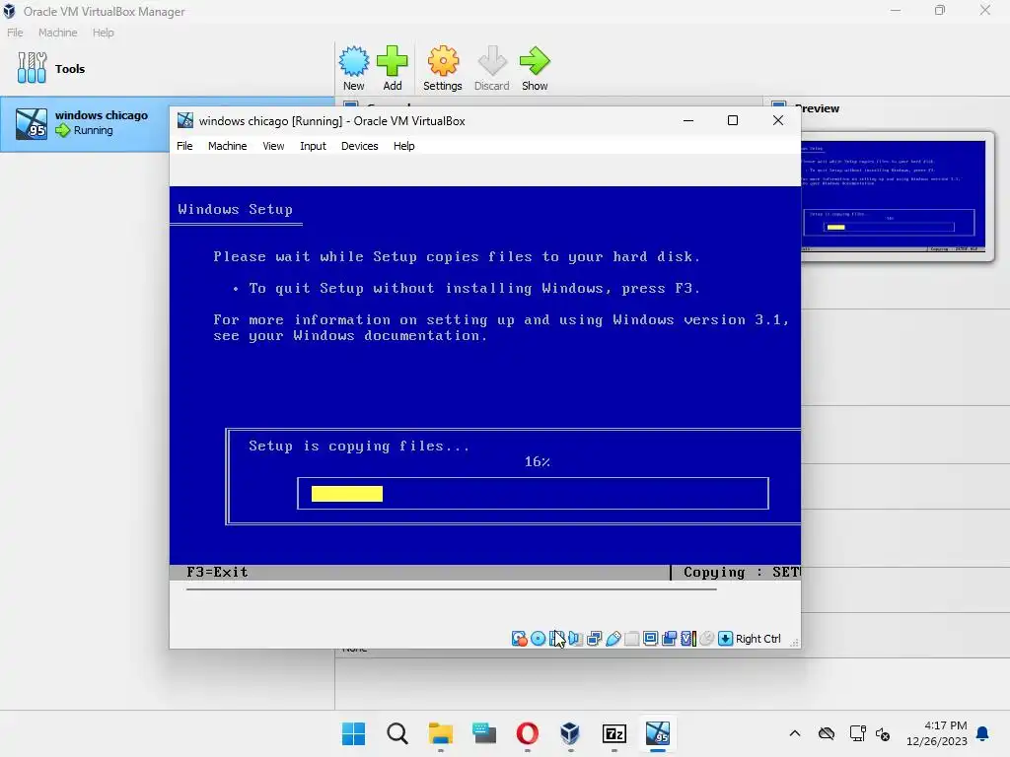The image size is (1010, 757).
Task: Select the Tools item in Manager sidebar
Action: click(168, 69)
